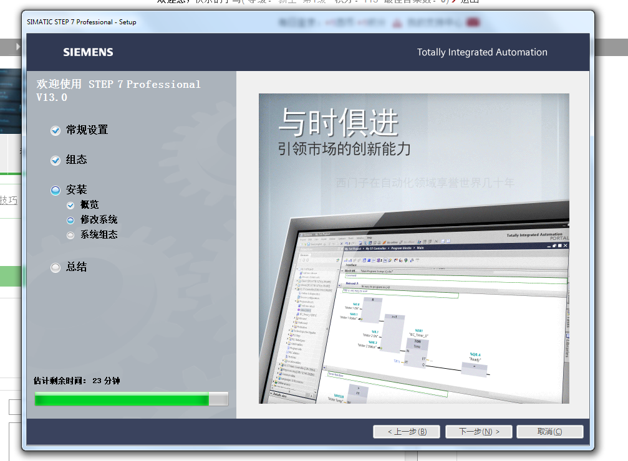Select the 组态 step label

coord(77,159)
